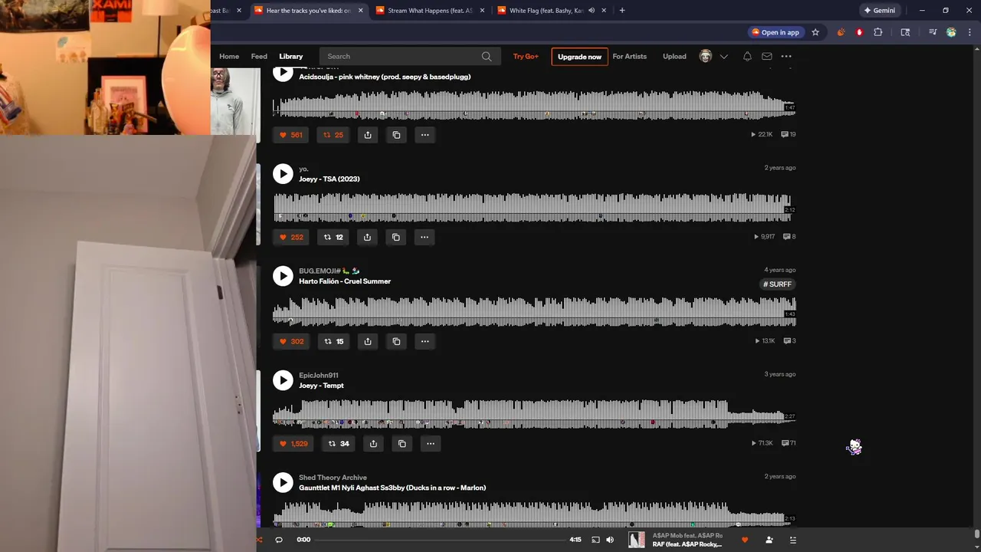Screen dimensions: 981x552
Task: Play Acidsoulja - pink whitney track
Action: (x=283, y=73)
